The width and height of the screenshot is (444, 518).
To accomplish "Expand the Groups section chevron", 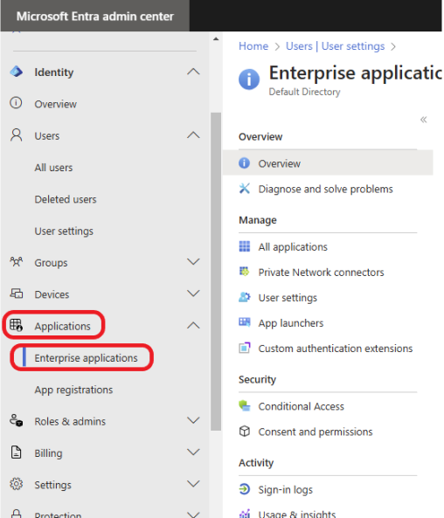I will click(x=193, y=262).
